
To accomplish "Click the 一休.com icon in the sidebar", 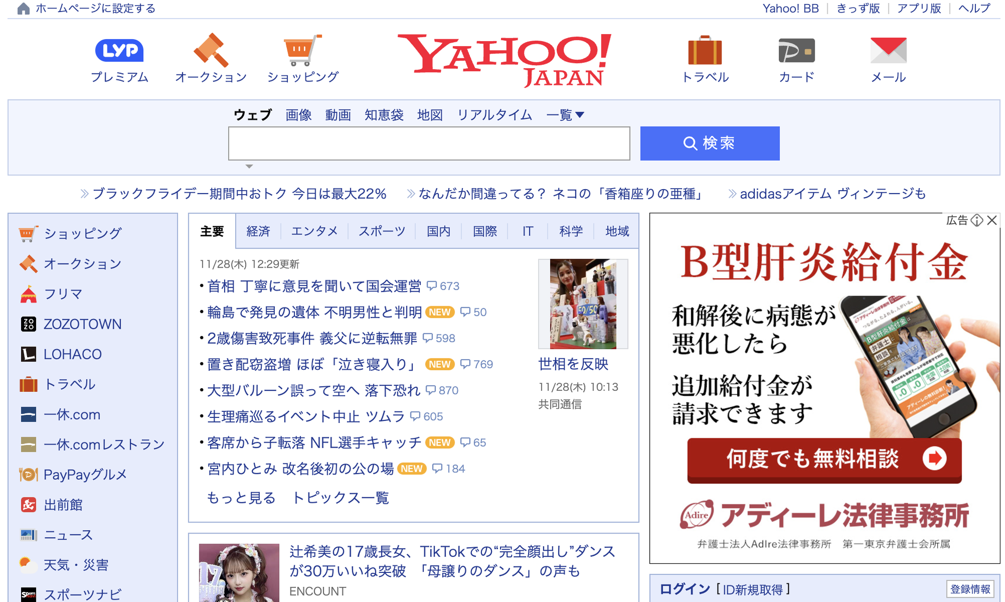I will (x=28, y=414).
